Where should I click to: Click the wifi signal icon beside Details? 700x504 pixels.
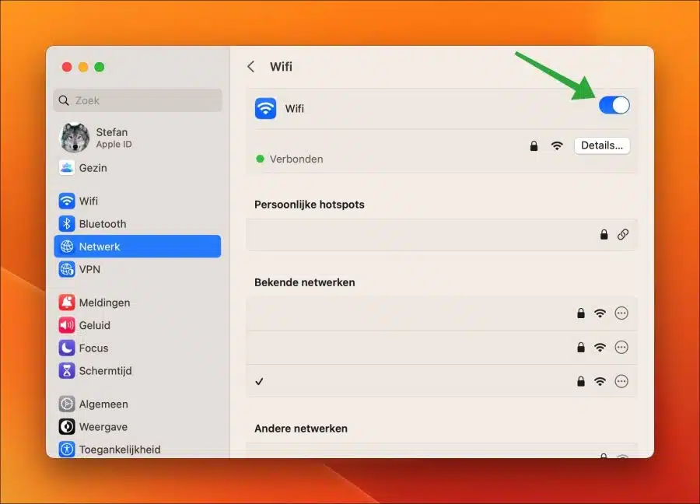(x=557, y=146)
